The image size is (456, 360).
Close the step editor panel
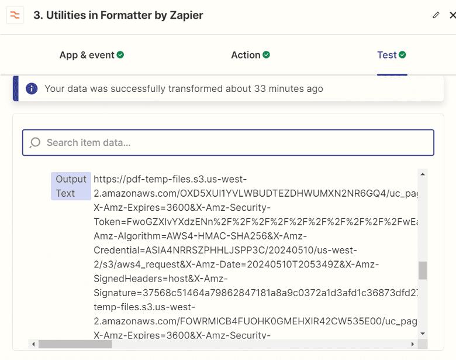point(452,15)
